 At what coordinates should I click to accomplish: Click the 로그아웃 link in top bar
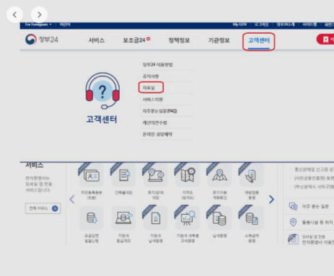click(x=261, y=25)
